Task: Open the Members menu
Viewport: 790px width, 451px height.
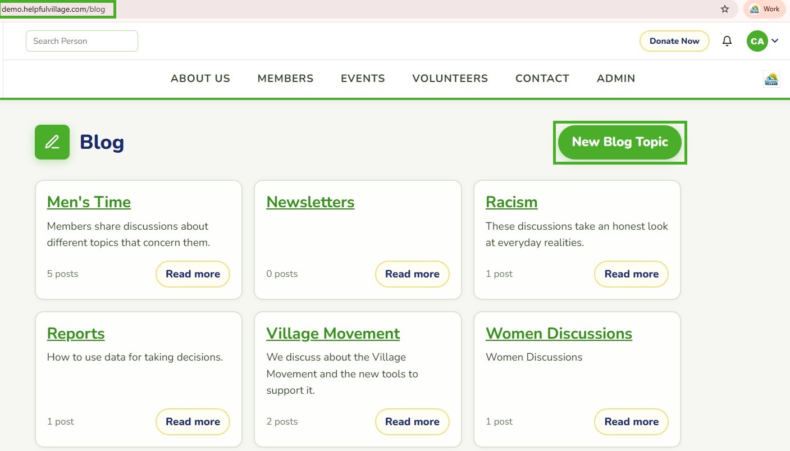Action: pyautogui.click(x=285, y=79)
